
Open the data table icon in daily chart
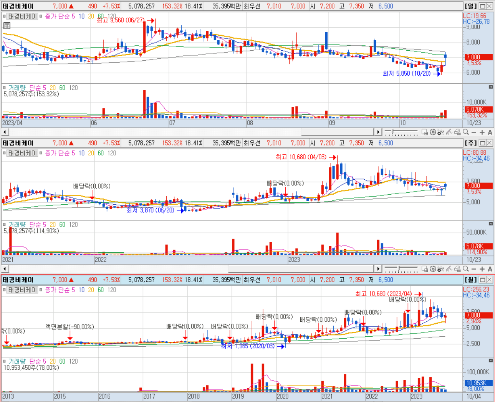coord(7,26)
